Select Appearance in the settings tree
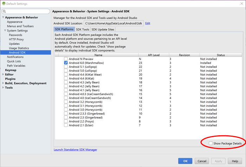The width and height of the screenshot is (246, 167). pyautogui.click(x=15, y=22)
